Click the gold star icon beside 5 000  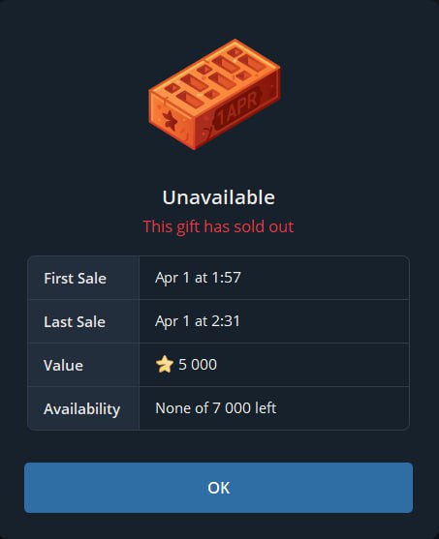[x=165, y=365]
